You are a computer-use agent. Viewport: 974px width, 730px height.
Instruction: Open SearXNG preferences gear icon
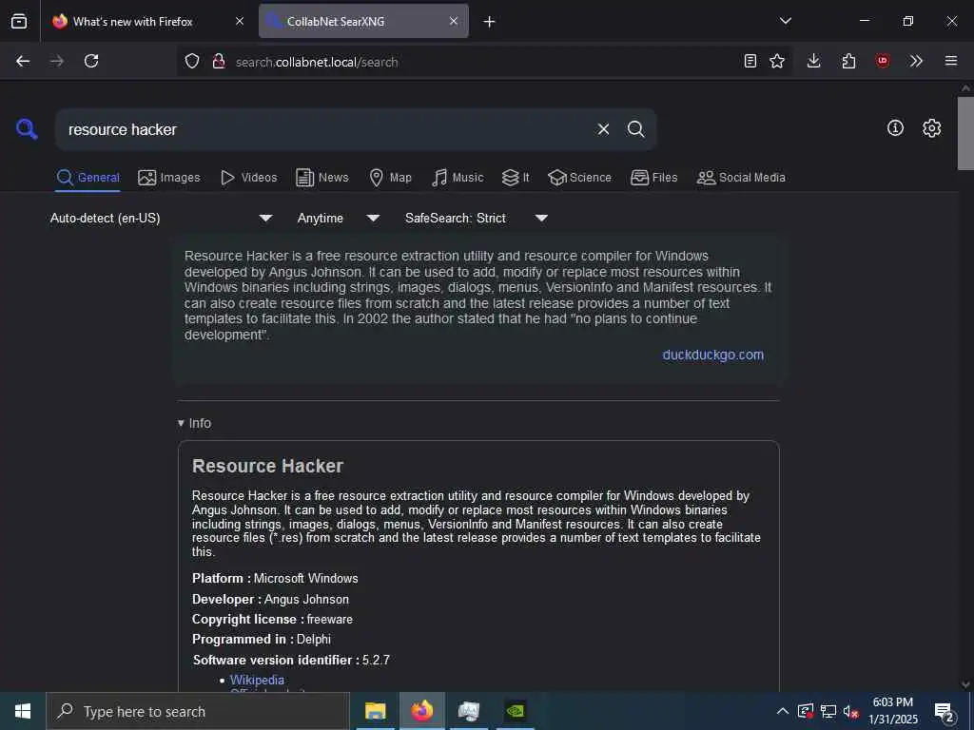[931, 128]
